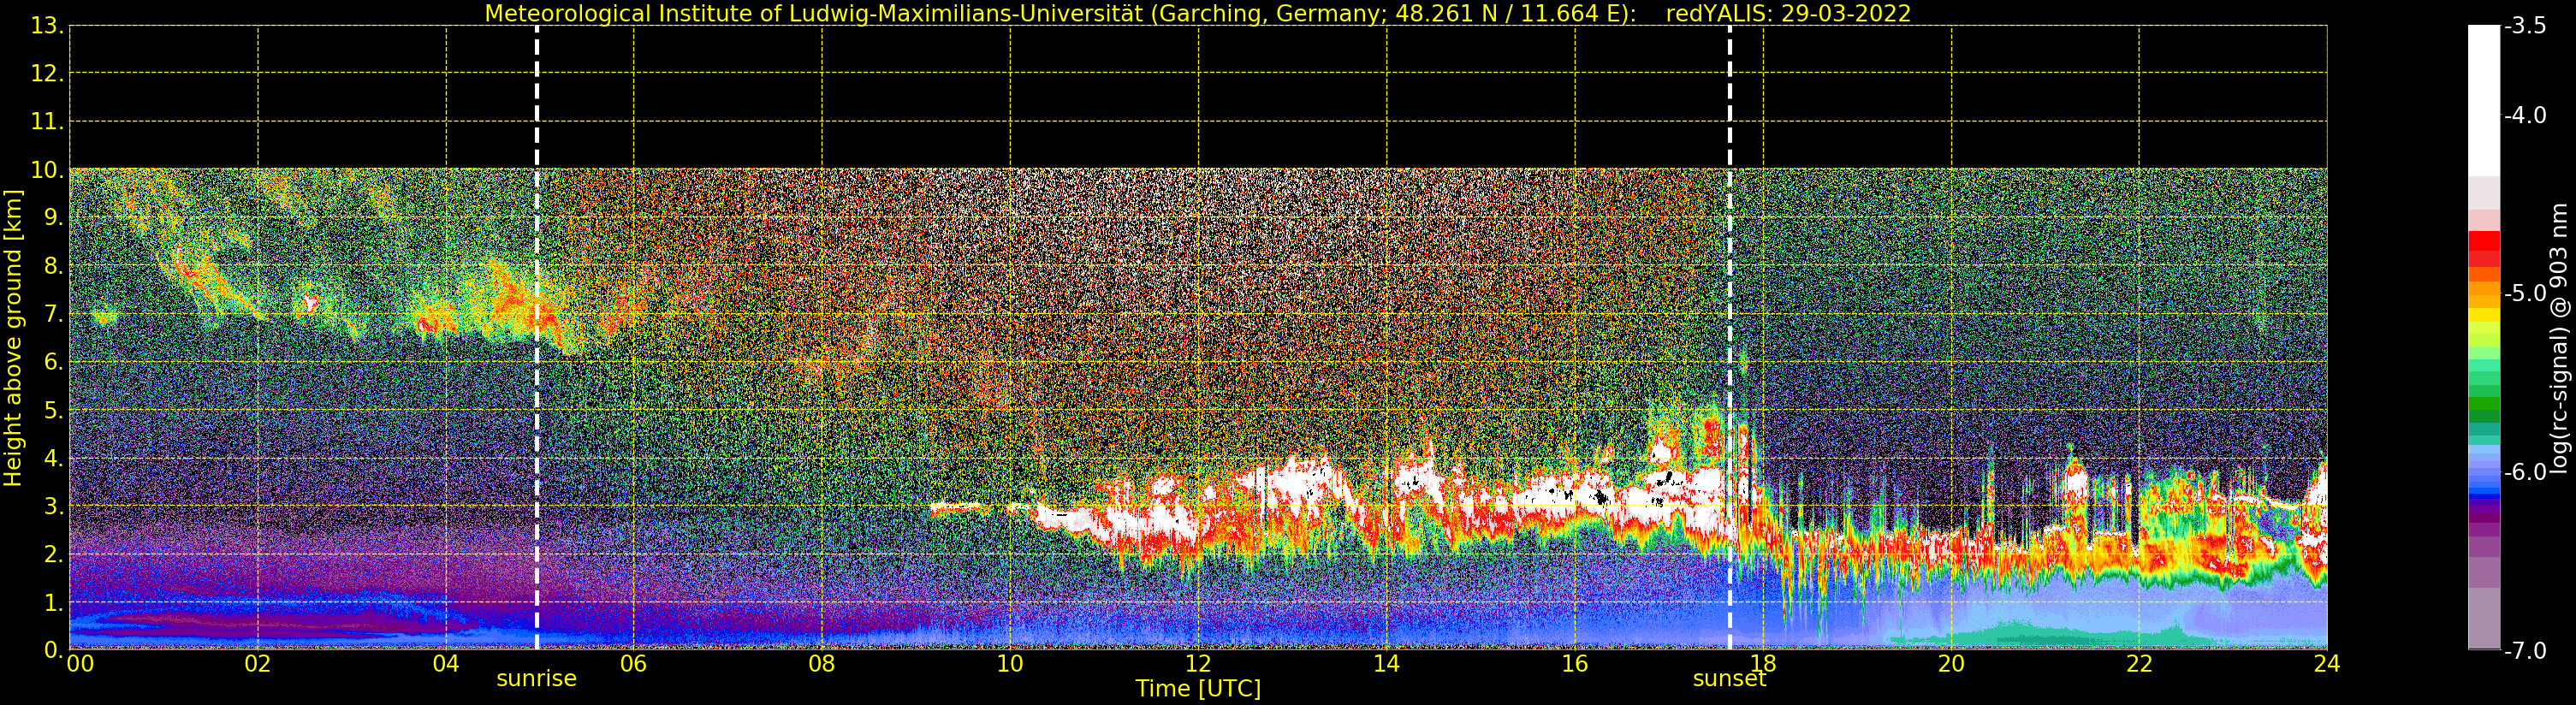The width and height of the screenshot is (2576, 705).
Task: Click the height axis tick '3.'
Action: coord(54,506)
